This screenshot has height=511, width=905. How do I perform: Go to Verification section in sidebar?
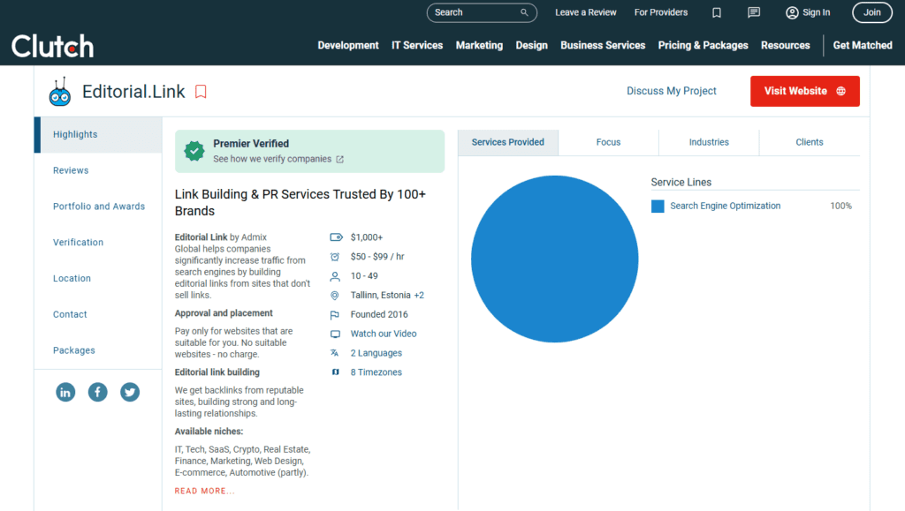78,243
